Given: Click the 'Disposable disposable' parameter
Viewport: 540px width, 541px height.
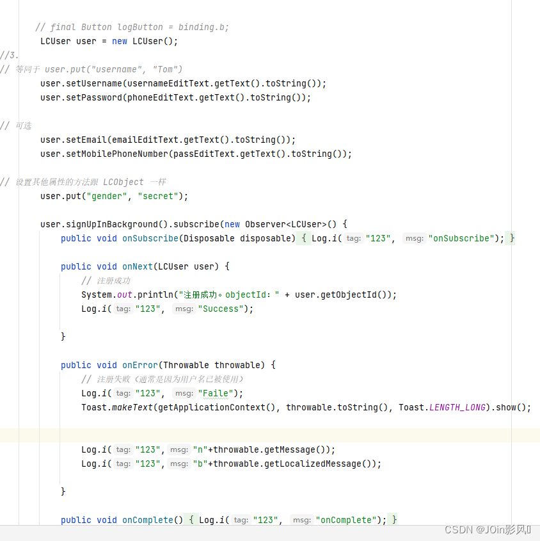Looking at the screenshot, I should coord(237,238).
